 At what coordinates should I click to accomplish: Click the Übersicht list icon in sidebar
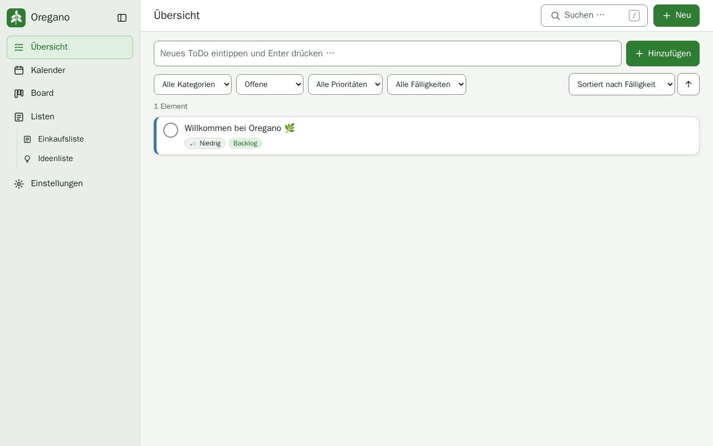coord(19,47)
